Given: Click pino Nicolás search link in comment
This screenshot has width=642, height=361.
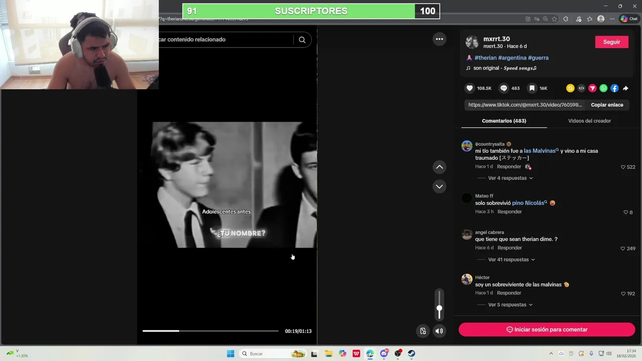Looking at the screenshot, I should click(530, 203).
